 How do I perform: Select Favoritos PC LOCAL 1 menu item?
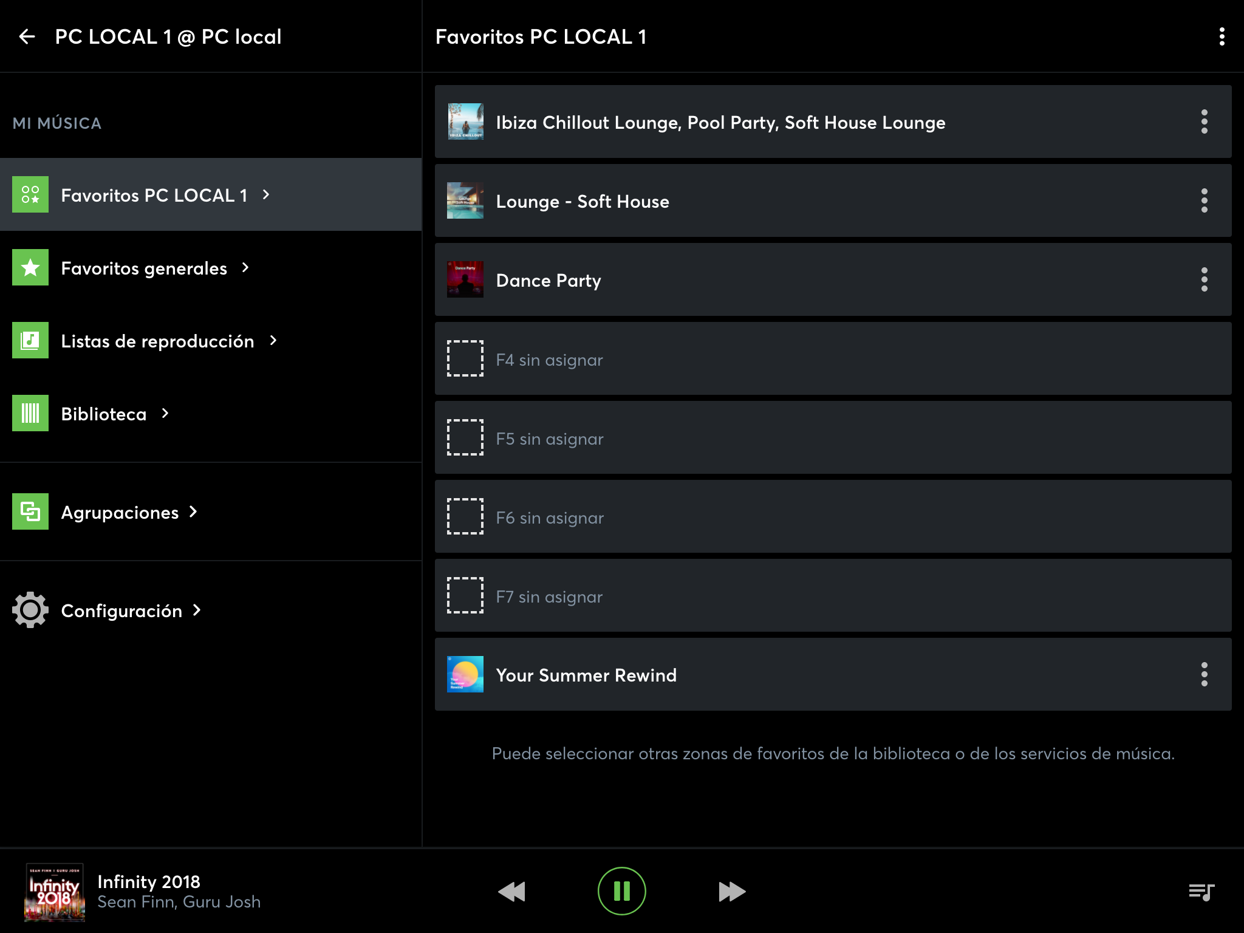tap(154, 195)
